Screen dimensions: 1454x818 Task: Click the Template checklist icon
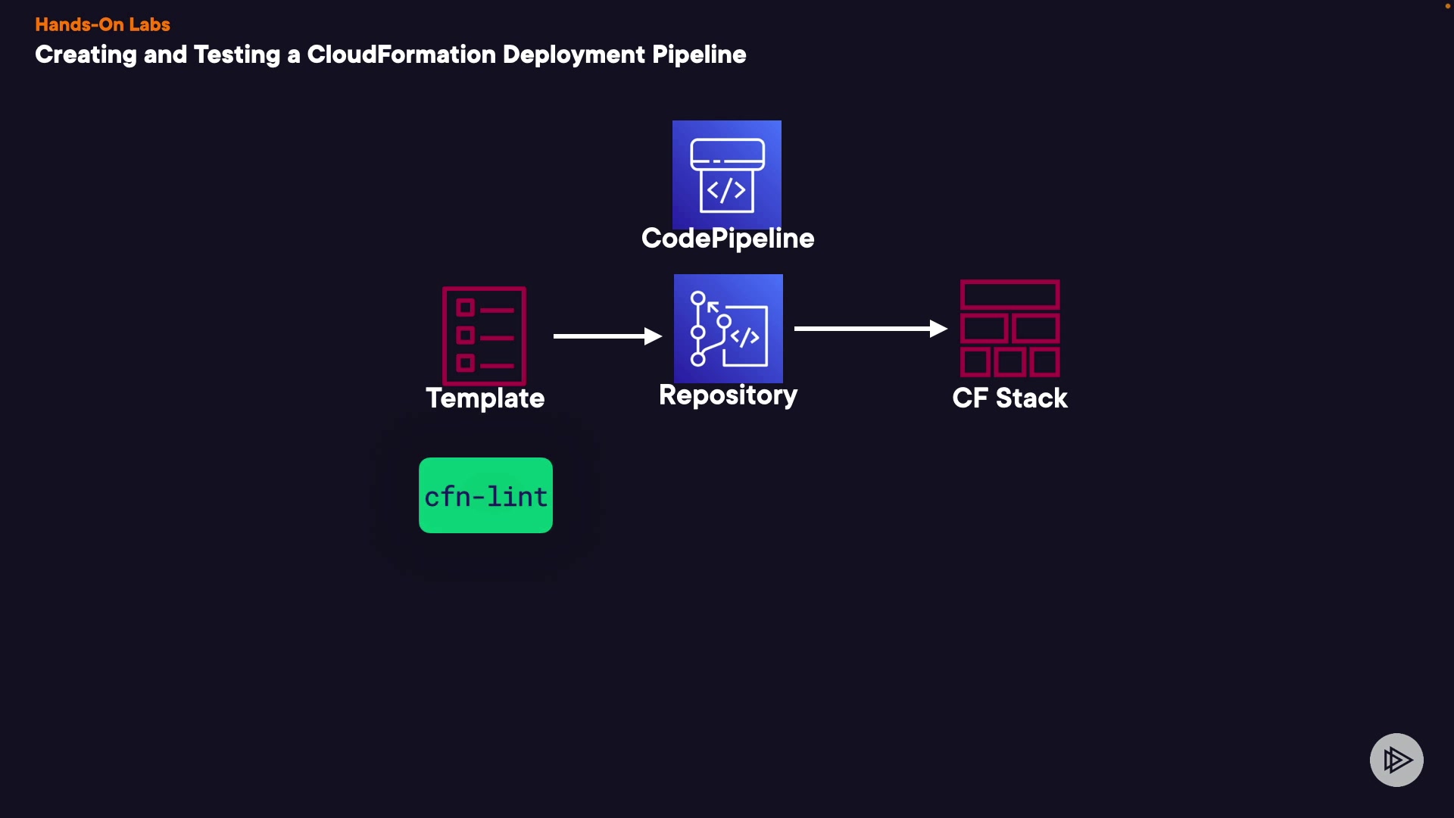click(484, 336)
